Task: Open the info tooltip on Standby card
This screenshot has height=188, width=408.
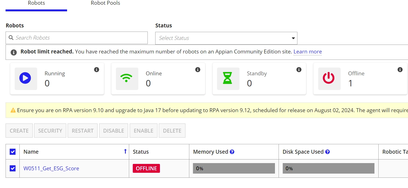Action: [299, 70]
